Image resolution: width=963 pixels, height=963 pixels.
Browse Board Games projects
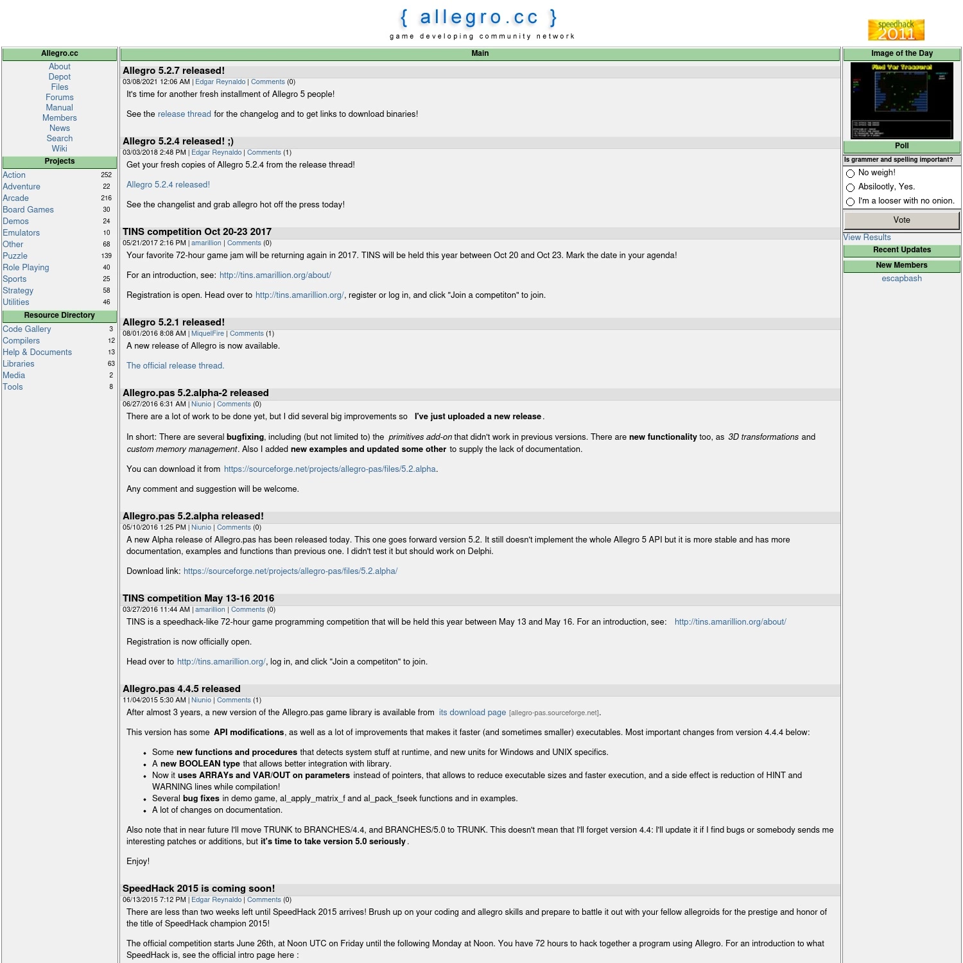click(28, 210)
